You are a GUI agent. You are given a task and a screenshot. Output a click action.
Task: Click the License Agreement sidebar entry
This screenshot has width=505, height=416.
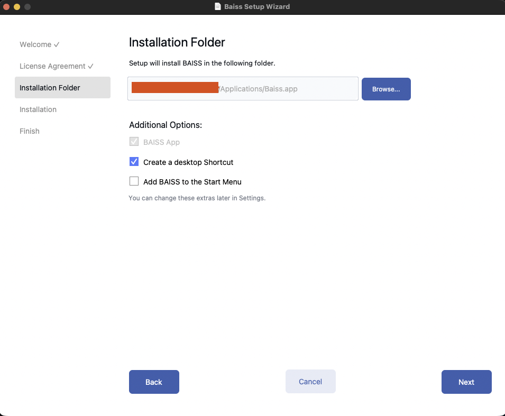point(53,66)
